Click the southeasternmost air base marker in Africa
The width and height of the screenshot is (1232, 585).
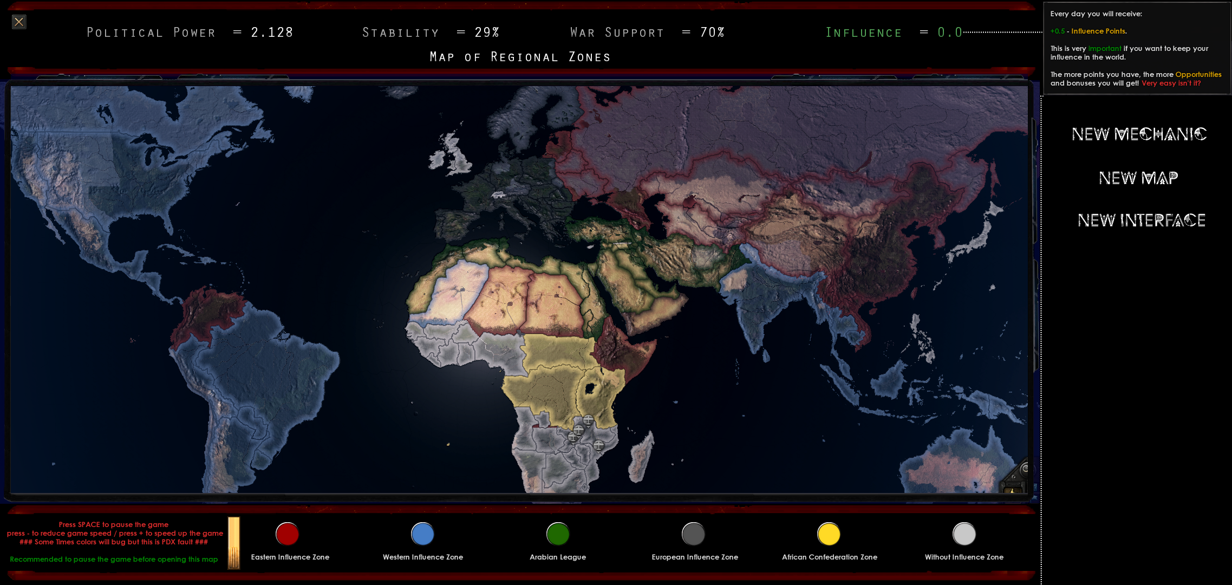coord(598,445)
